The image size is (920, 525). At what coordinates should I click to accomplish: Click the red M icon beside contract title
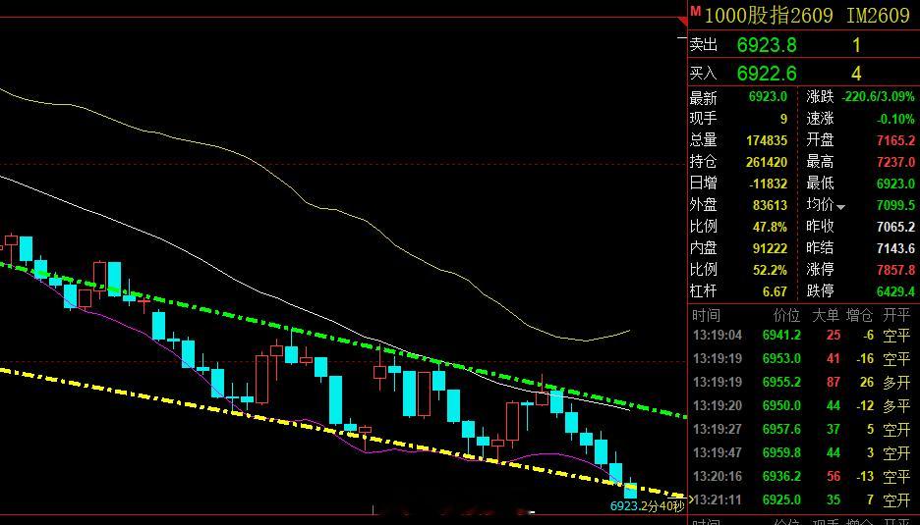tap(695, 11)
